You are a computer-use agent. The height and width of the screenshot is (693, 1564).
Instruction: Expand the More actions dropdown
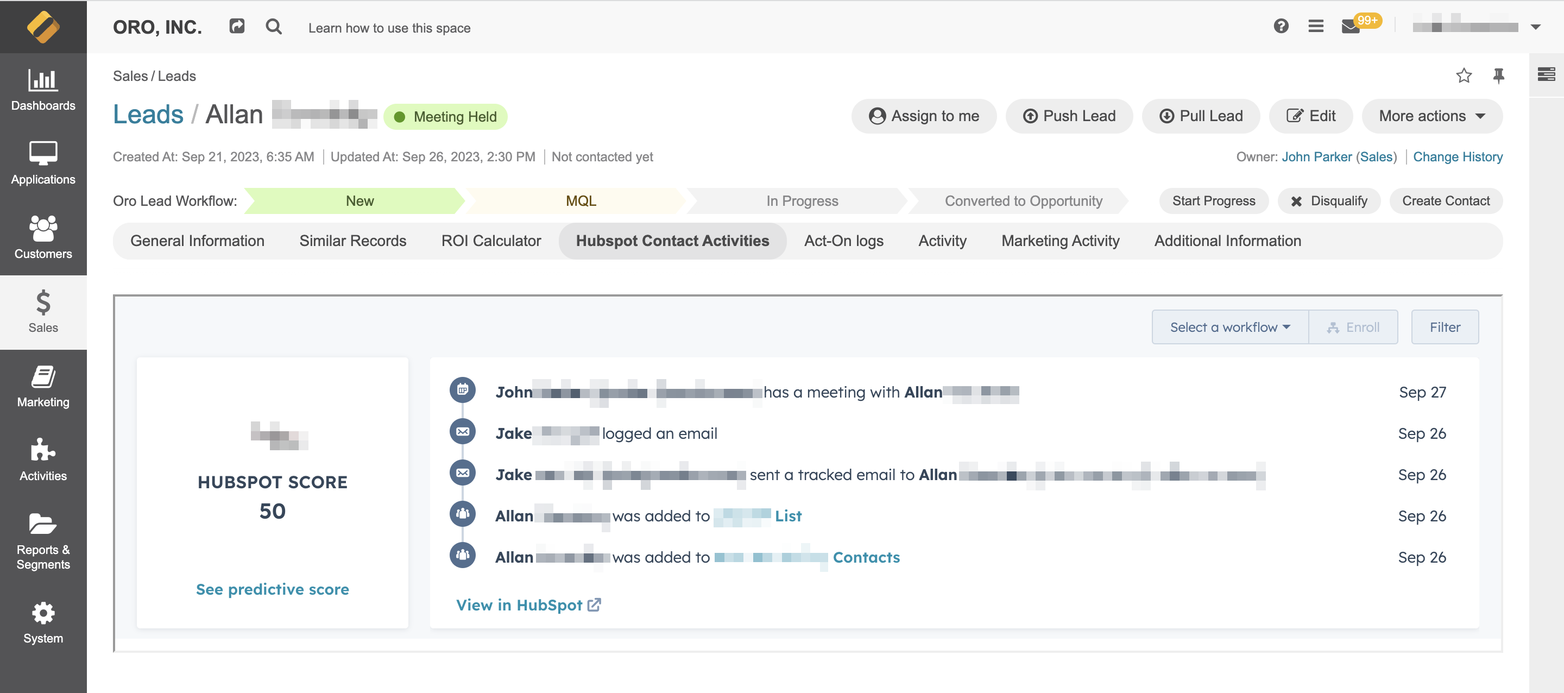coord(1431,116)
